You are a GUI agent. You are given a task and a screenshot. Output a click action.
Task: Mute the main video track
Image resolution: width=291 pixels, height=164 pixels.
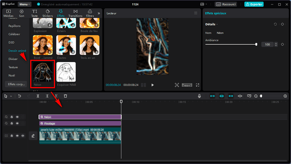pos(23,136)
